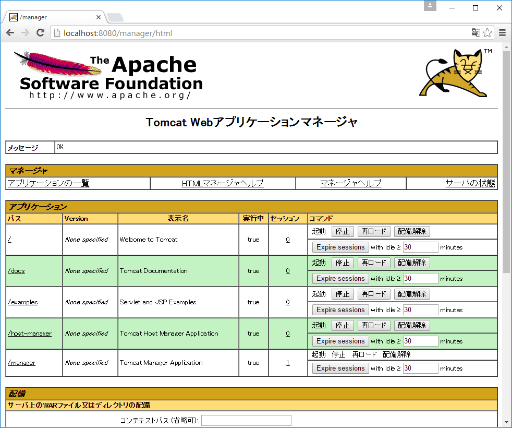Open the new tab button

click(115, 17)
